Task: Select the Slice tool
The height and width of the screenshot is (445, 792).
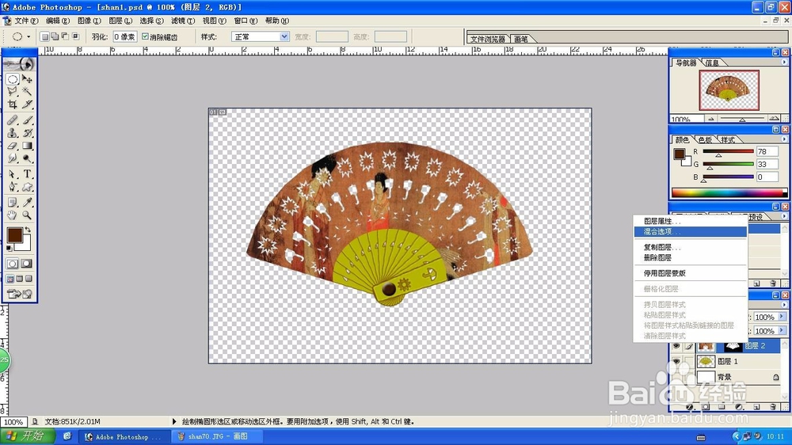Action: click(27, 104)
